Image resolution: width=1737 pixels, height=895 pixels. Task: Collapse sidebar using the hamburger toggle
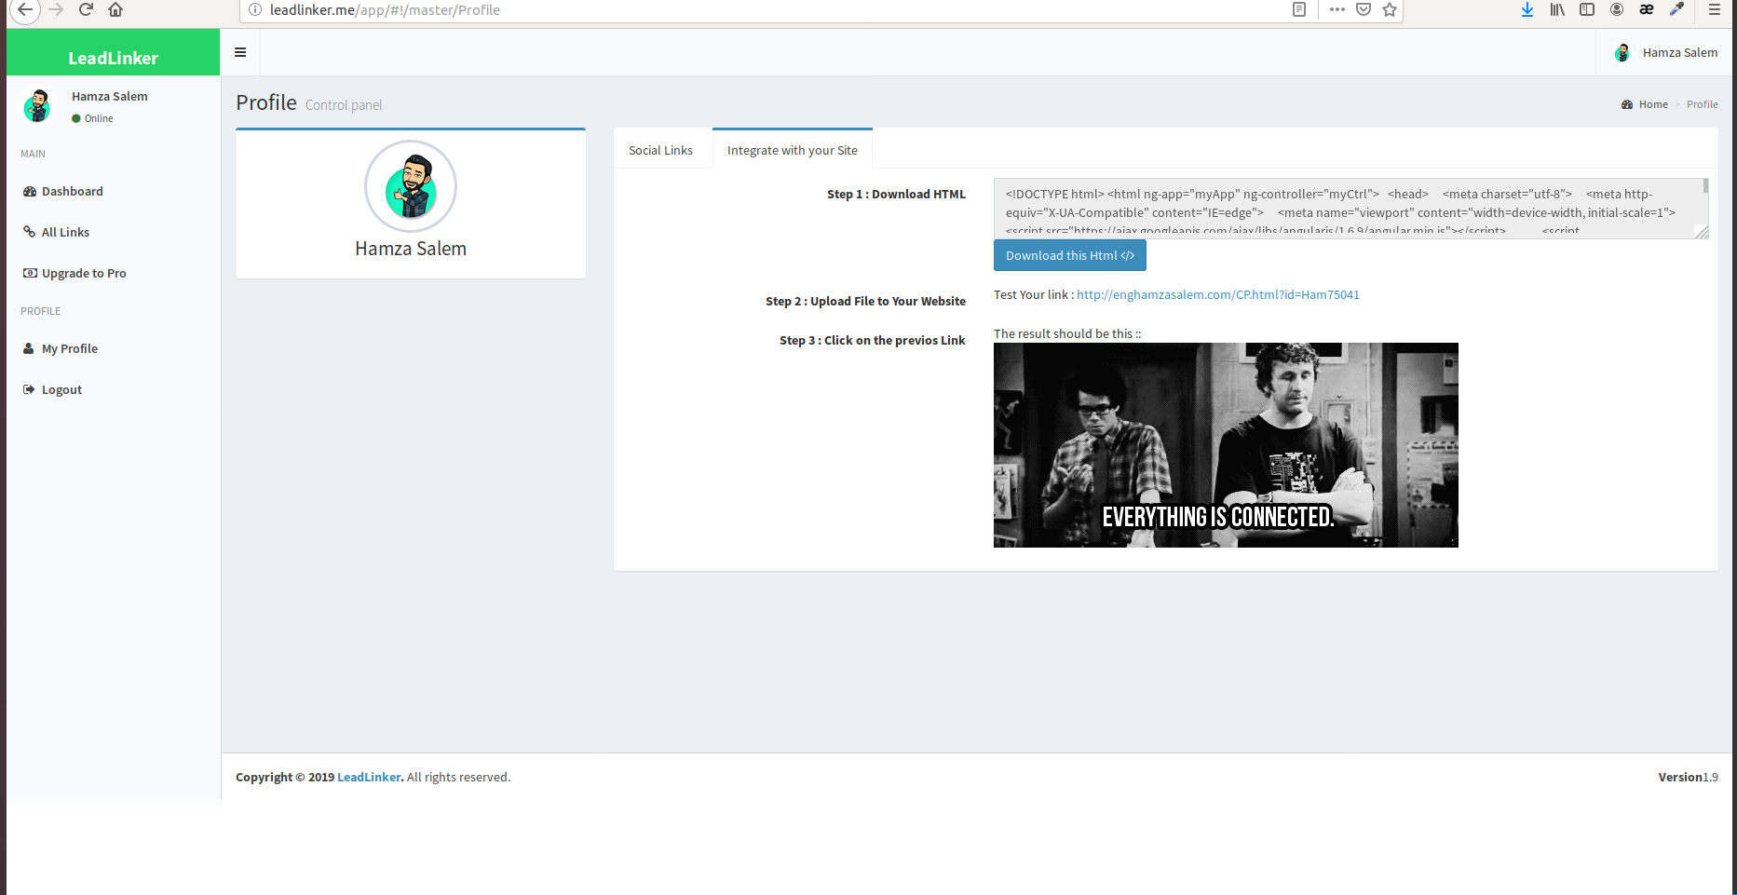pos(240,52)
